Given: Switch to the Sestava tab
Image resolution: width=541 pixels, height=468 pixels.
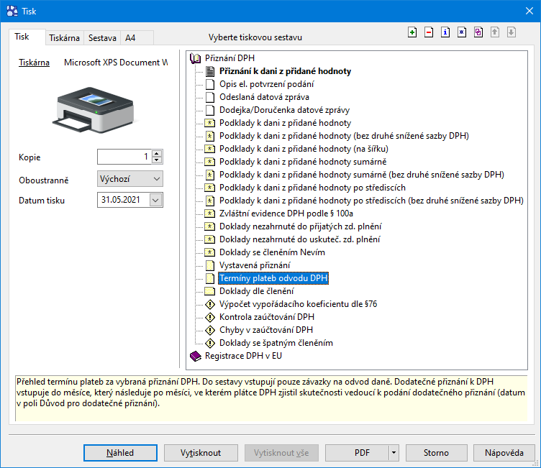Looking at the screenshot, I should click(102, 38).
